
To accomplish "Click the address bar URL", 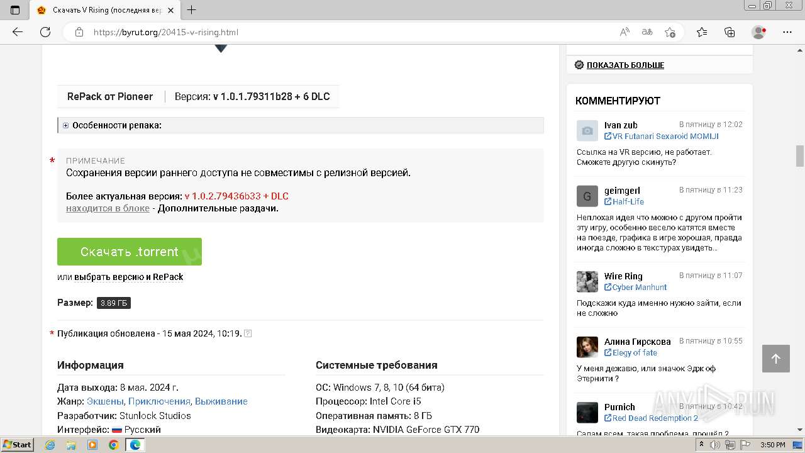I will coord(166,32).
